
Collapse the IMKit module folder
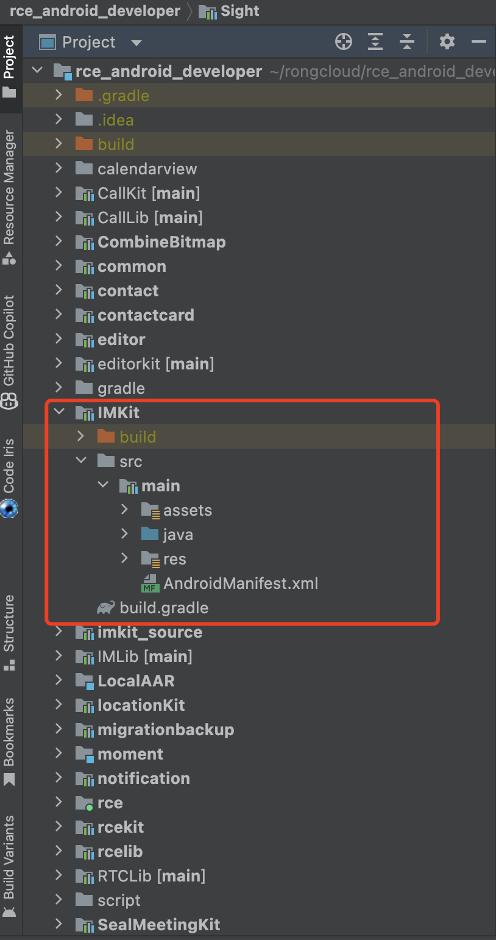click(59, 412)
